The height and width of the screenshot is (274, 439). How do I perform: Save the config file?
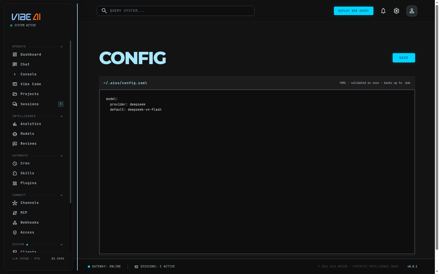404,58
